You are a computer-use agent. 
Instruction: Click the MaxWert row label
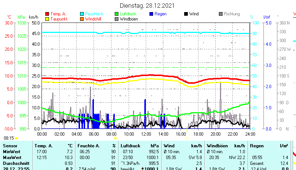(12, 157)
